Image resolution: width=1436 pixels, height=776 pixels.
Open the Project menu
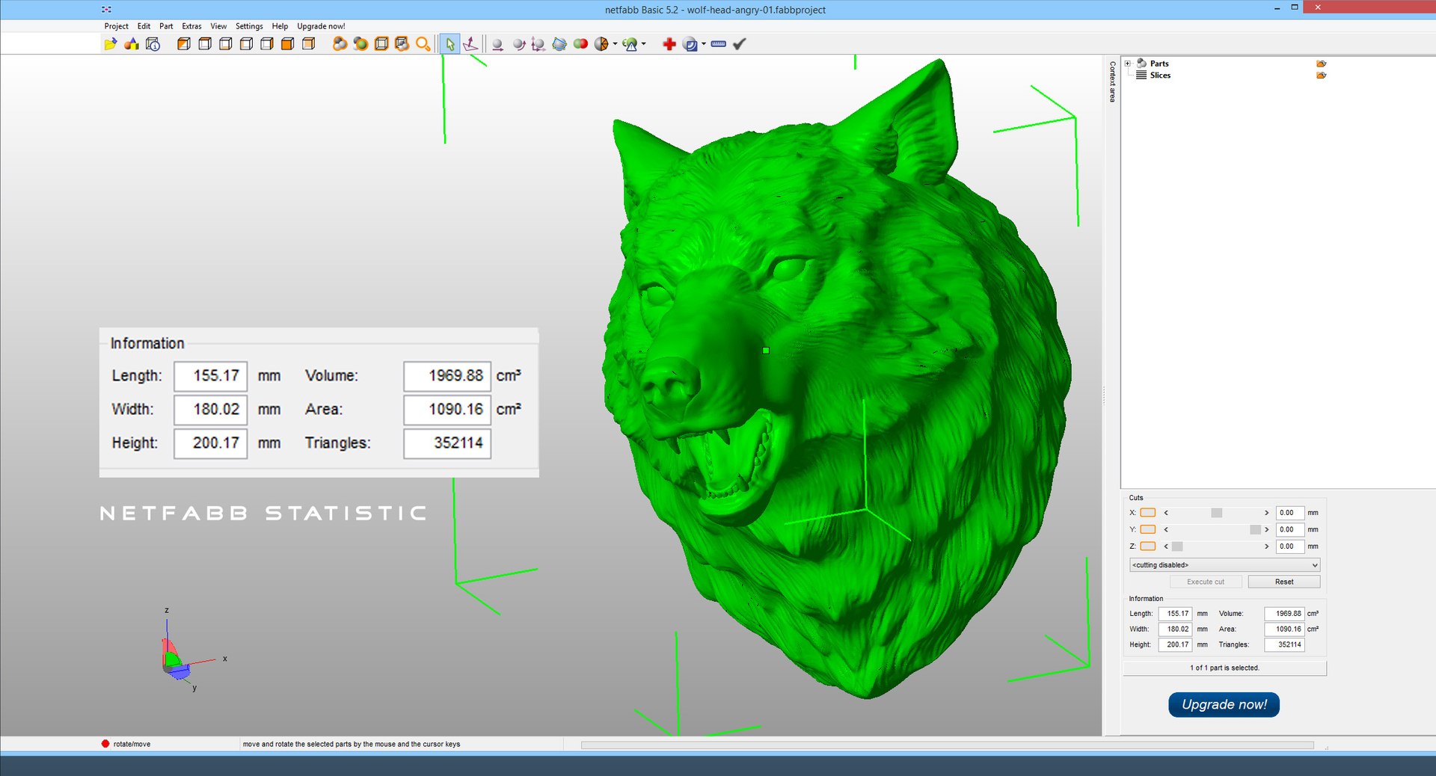pos(116,26)
